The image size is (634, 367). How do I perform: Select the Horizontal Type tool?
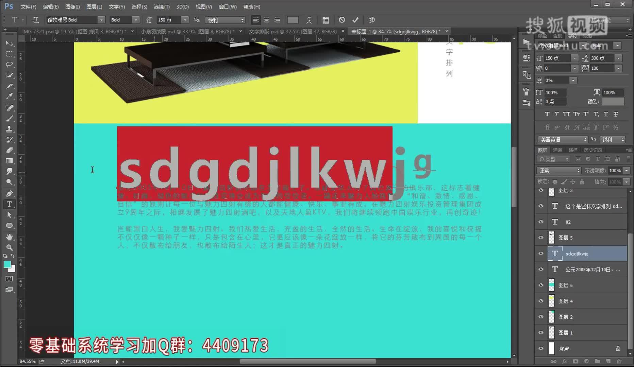click(x=10, y=204)
